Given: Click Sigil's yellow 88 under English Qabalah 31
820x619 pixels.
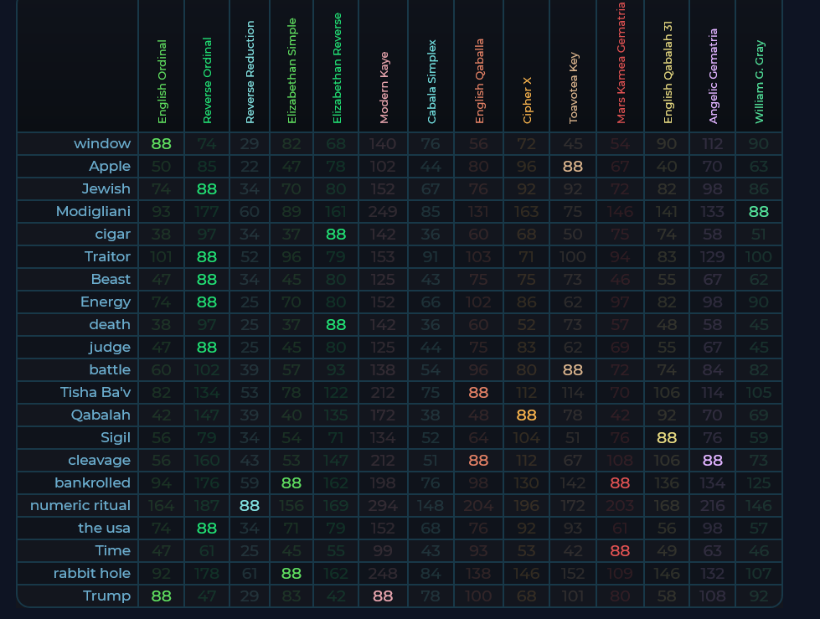Looking at the screenshot, I should pos(667,437).
